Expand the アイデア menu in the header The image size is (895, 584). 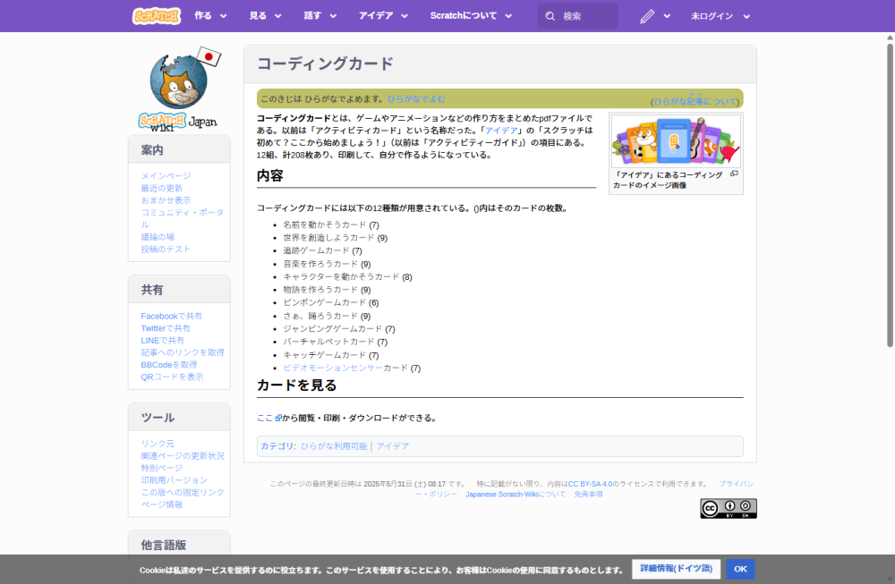(383, 16)
